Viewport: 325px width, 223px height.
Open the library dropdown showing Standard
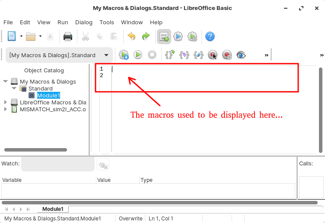click(60, 55)
